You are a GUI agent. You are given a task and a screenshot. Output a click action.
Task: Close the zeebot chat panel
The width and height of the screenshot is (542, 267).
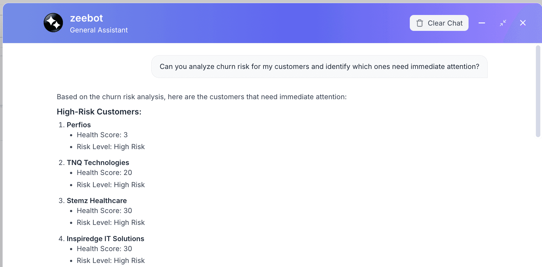523,23
